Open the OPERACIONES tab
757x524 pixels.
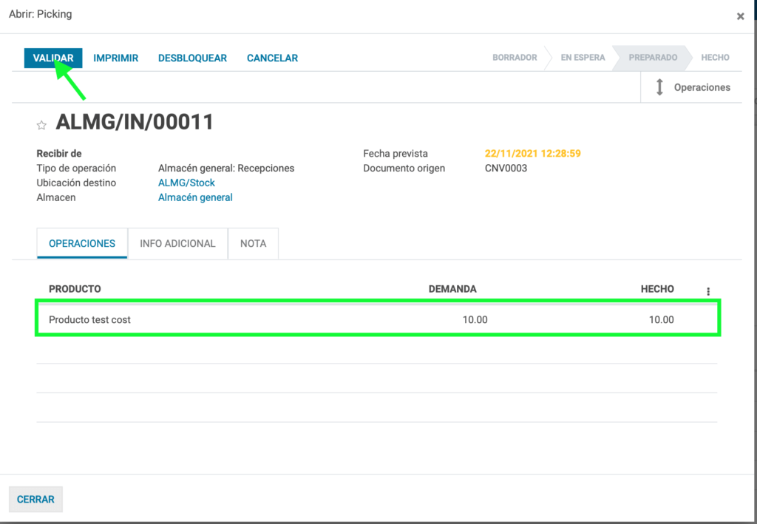click(x=82, y=244)
